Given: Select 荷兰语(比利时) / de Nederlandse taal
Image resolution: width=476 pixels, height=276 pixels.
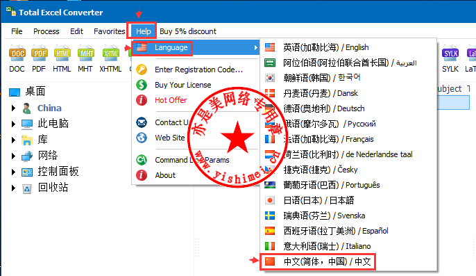Looking at the screenshot, I should click(x=348, y=154).
